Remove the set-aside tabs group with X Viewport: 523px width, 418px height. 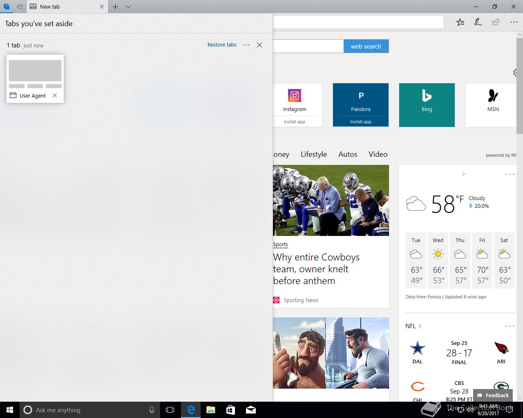(259, 45)
